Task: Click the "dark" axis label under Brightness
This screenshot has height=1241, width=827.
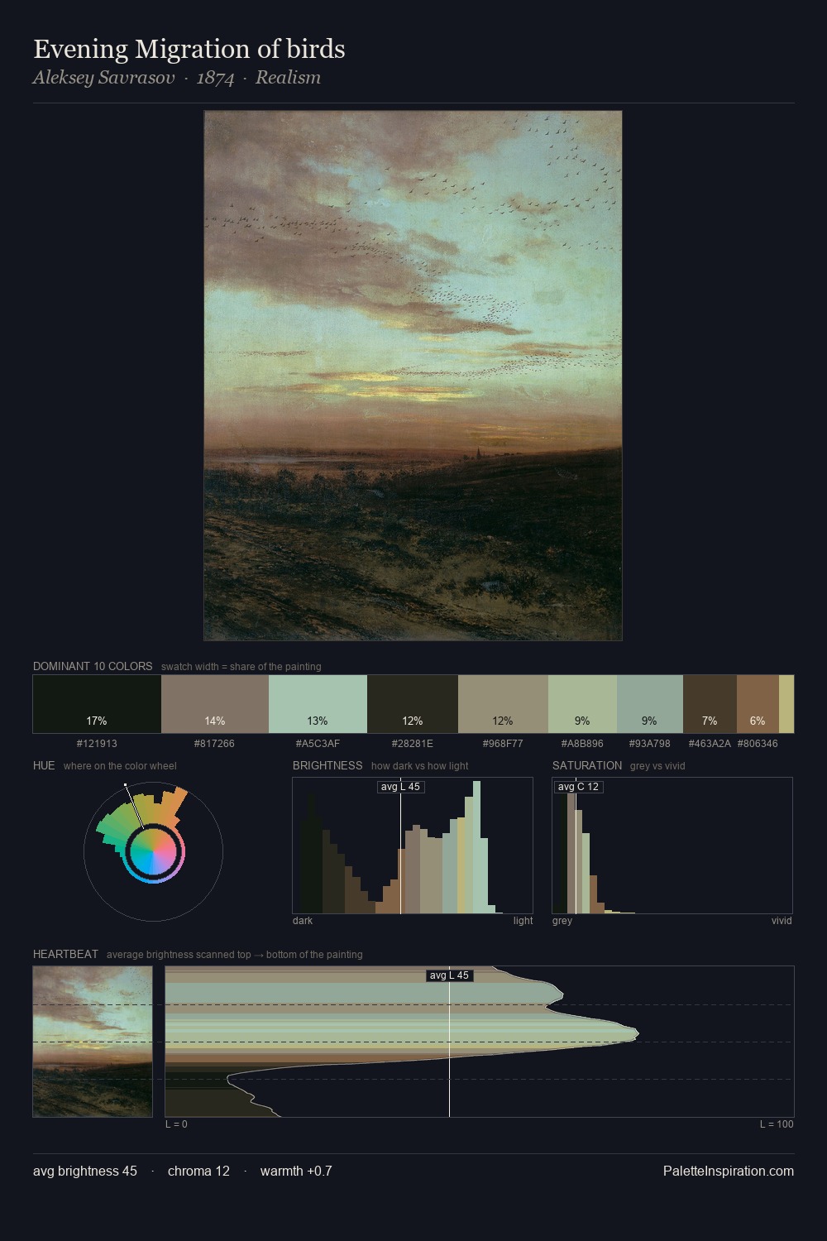Action: click(x=303, y=921)
